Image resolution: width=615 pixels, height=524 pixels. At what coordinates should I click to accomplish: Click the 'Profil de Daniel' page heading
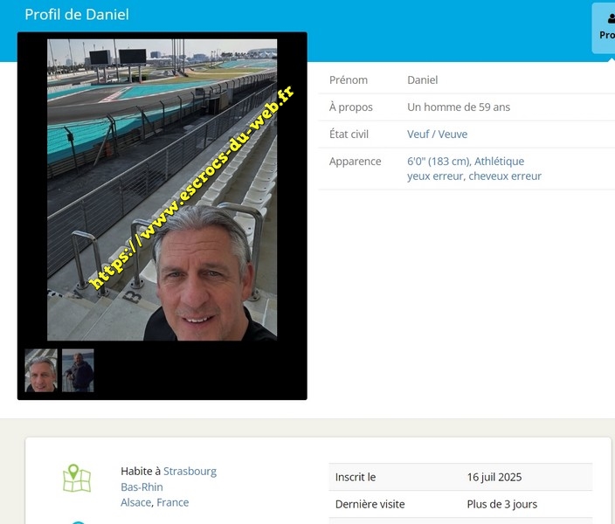[x=77, y=15]
